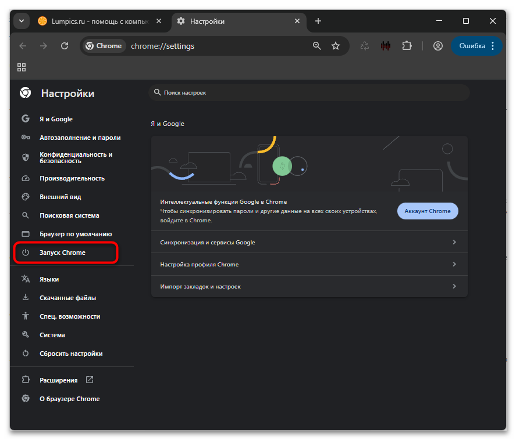516x440 pixels.
Task: Open a new tab with plus icon
Action: [318, 21]
